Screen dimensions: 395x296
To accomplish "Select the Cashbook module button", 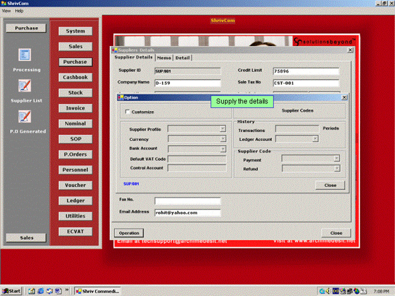I will click(75, 77).
